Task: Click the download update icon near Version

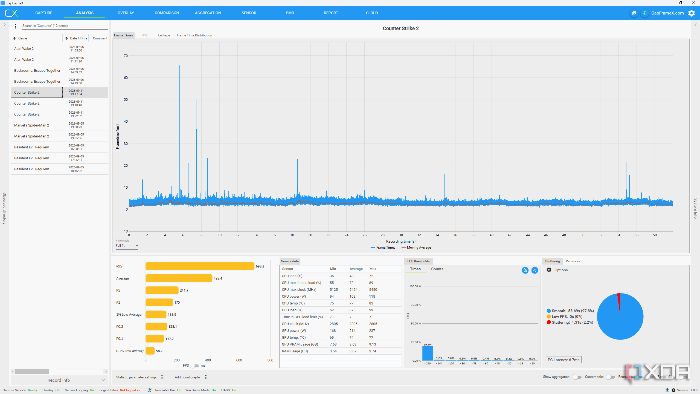Action: [x=667, y=390]
